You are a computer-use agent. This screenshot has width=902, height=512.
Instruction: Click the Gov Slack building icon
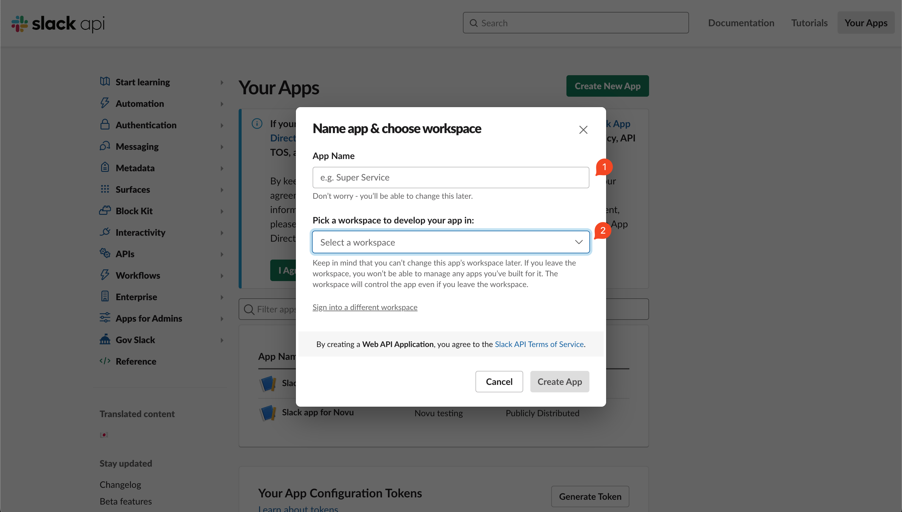(105, 339)
